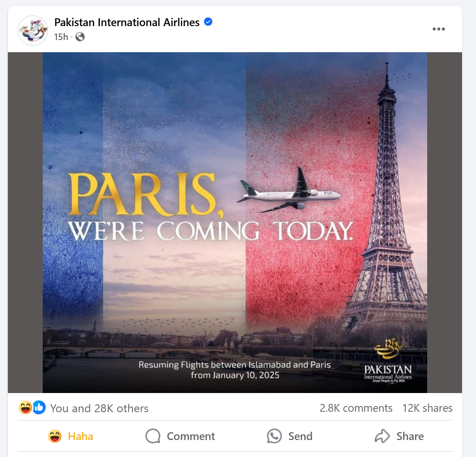Open the Pakistan International Airlines page name
The height and width of the screenshot is (457, 476).
(126, 22)
